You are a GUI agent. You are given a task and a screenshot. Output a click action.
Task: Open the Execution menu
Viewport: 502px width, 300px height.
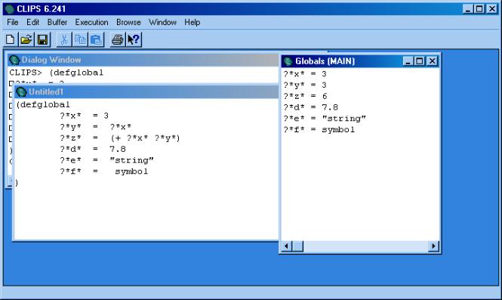pos(91,22)
